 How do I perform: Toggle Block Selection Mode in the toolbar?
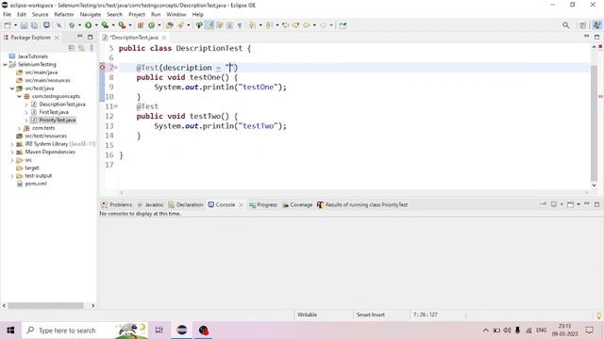click(x=229, y=25)
